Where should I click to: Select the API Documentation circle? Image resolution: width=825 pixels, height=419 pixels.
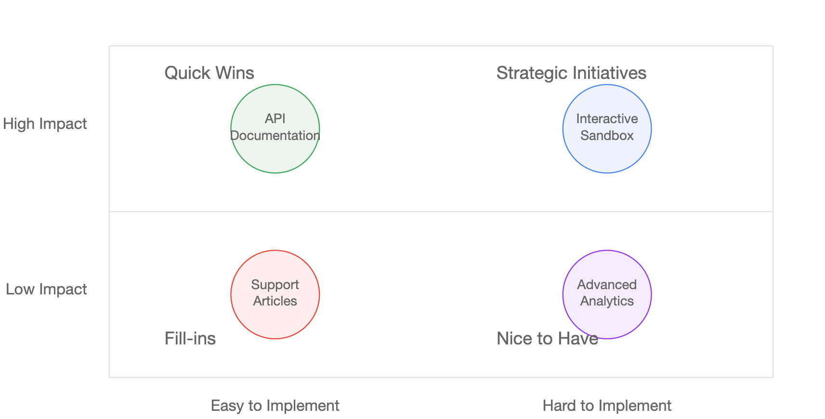click(275, 128)
